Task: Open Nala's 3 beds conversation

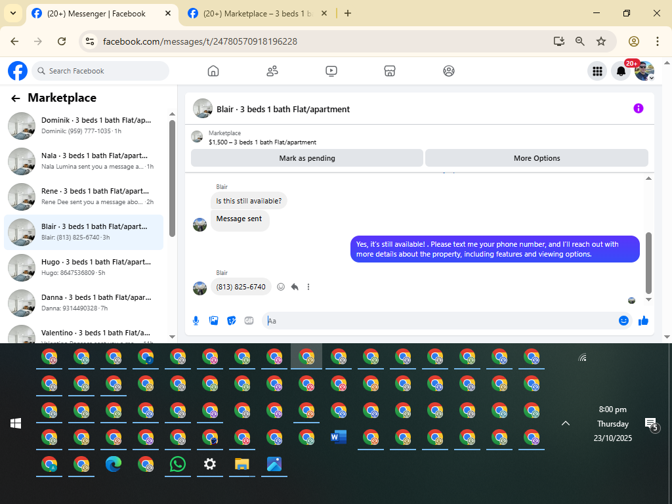Action: click(x=83, y=161)
